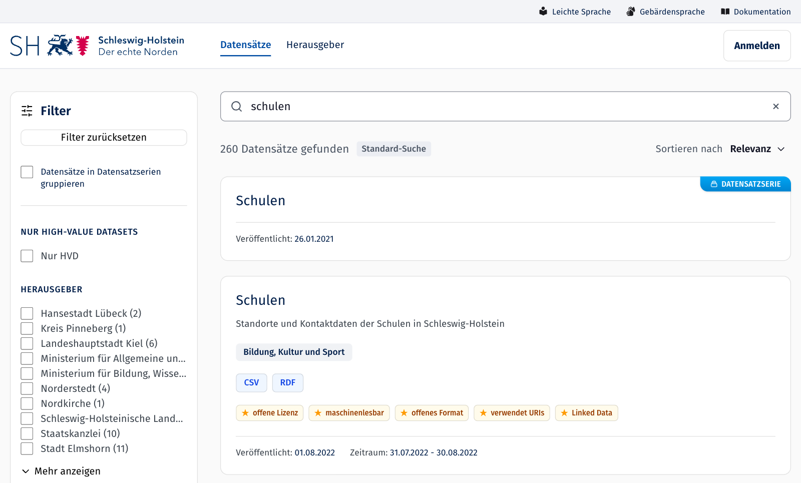Viewport: 801px width, 483px height.
Task: Open the Schulen dataset with Standorte description
Action: click(260, 300)
